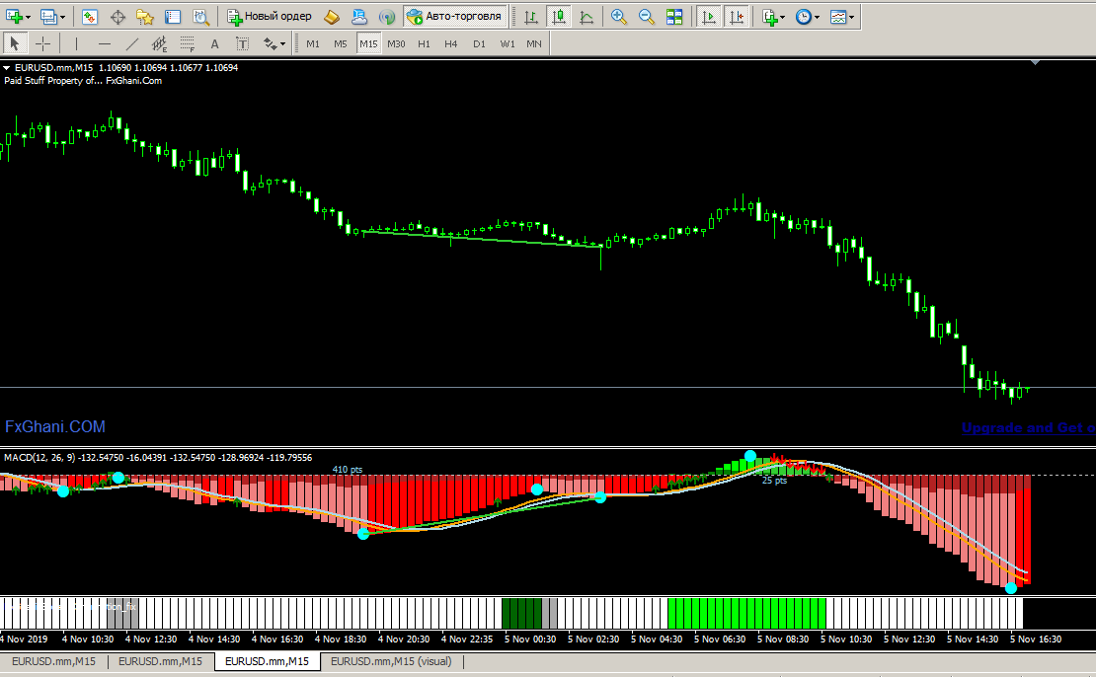Zoom out of the chart
The image size is (1096, 677).
647,17
